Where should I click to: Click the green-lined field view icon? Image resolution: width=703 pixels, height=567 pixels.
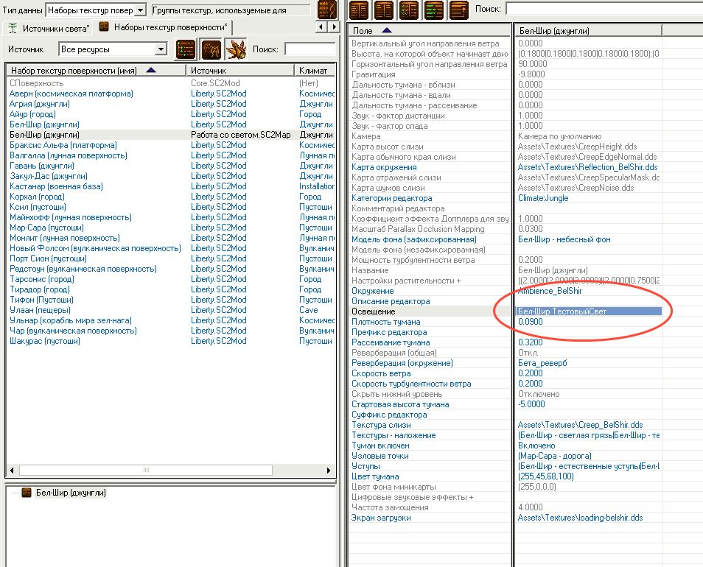tap(433, 10)
